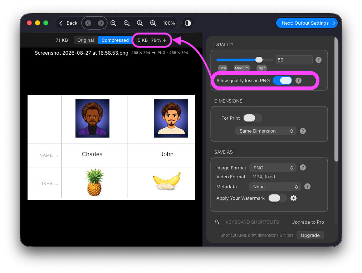This screenshot has height=273, width=362.
Task: Go to next image with the right arrow
Action: pyautogui.click(x=101, y=23)
